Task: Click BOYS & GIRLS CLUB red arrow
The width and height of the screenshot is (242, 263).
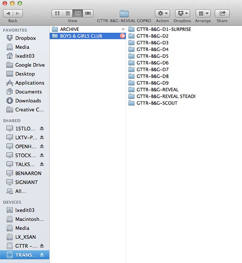Action: [x=123, y=36]
